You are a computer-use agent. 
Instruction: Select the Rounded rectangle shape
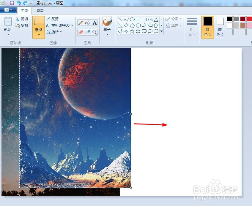144,20
